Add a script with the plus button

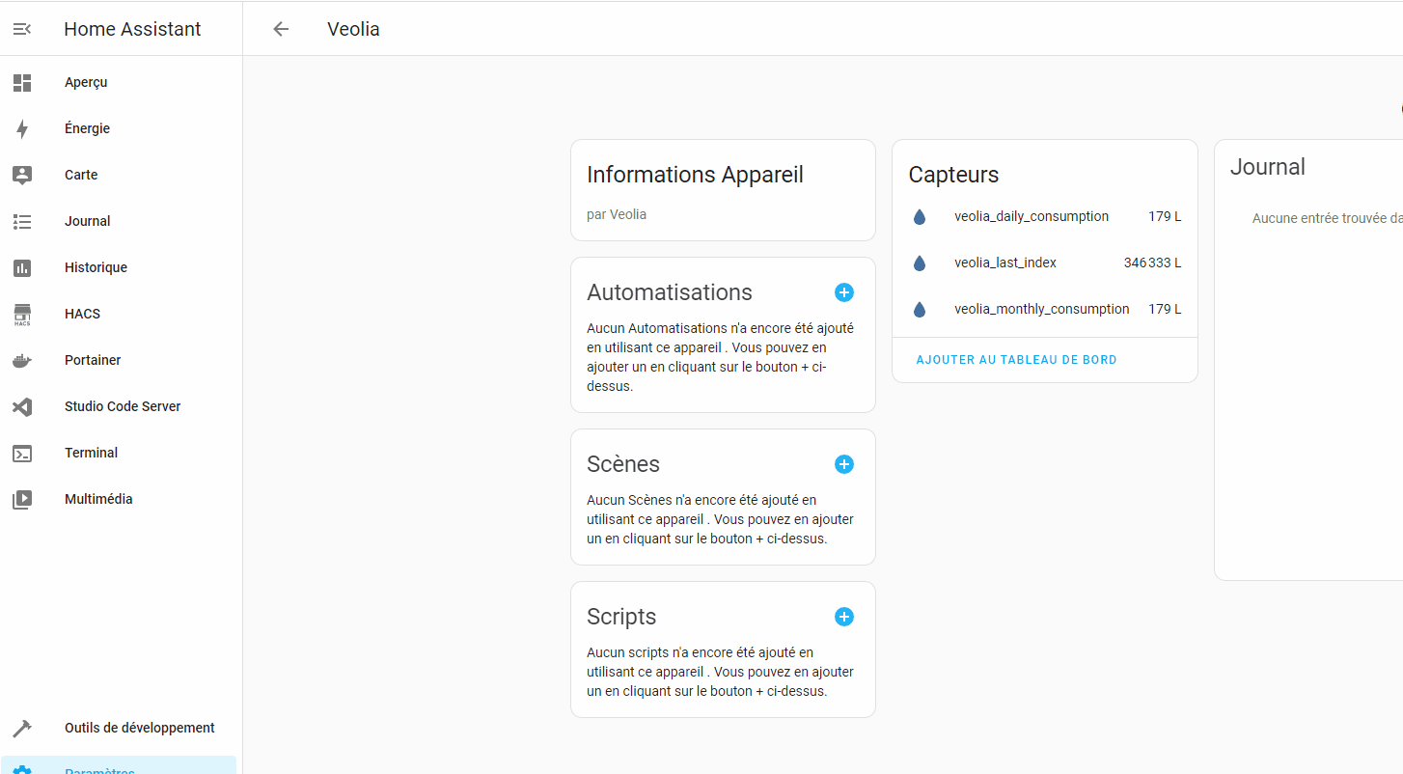[844, 617]
